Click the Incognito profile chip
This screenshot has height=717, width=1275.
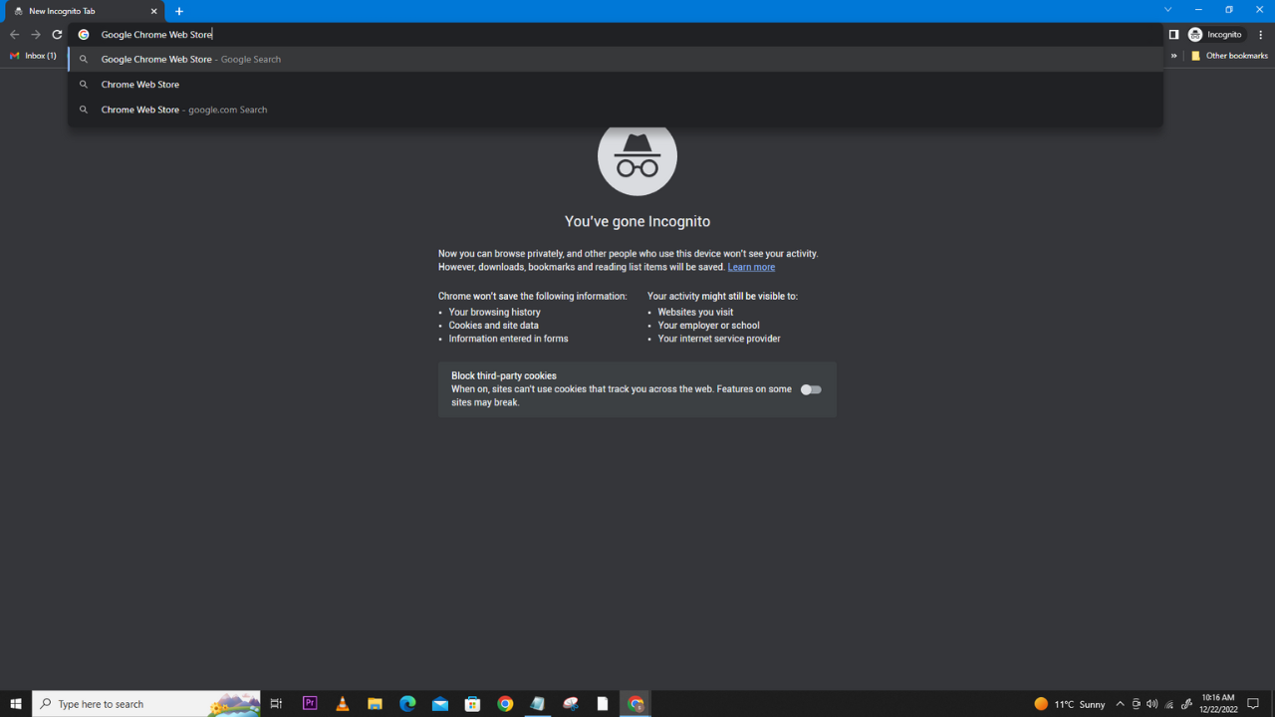tap(1215, 35)
